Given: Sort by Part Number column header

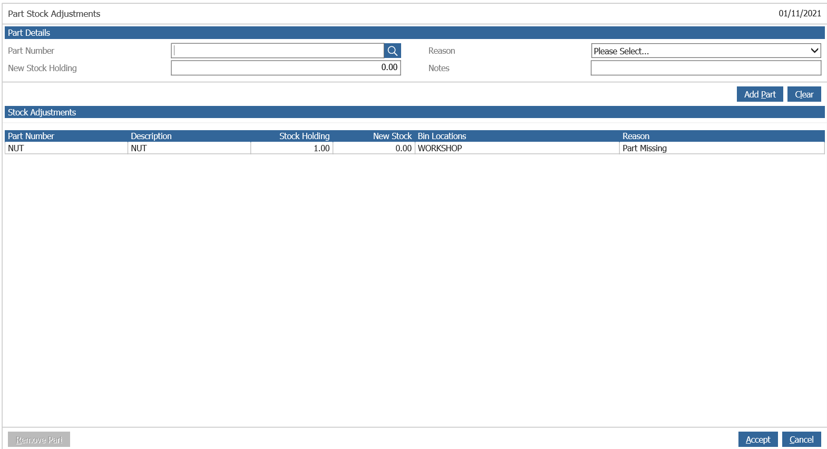Looking at the screenshot, I should click(31, 136).
